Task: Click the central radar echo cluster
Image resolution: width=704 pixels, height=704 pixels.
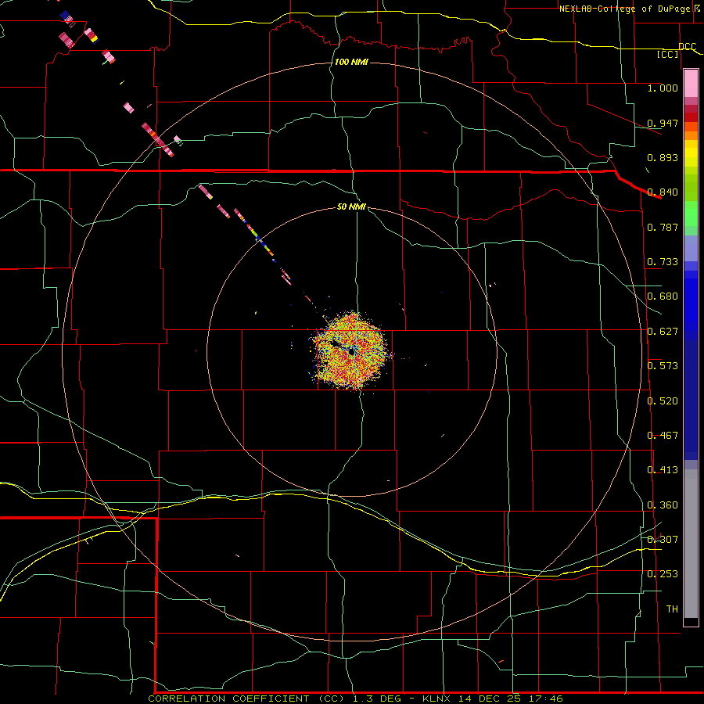Action: [x=351, y=351]
